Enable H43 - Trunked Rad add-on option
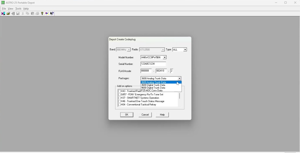Viewport: 300px width, 153px height. [119, 91]
